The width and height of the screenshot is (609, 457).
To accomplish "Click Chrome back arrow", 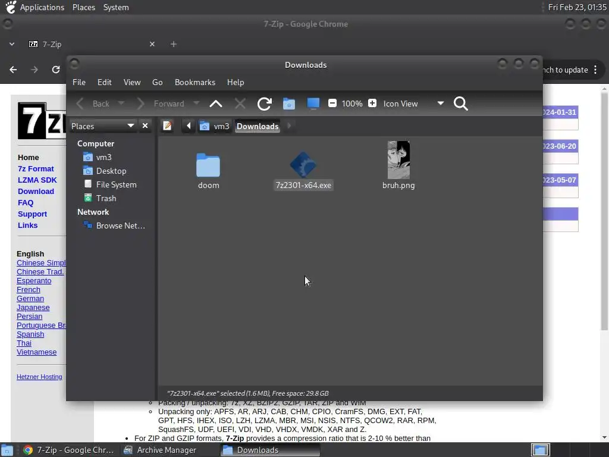I will click(13, 70).
